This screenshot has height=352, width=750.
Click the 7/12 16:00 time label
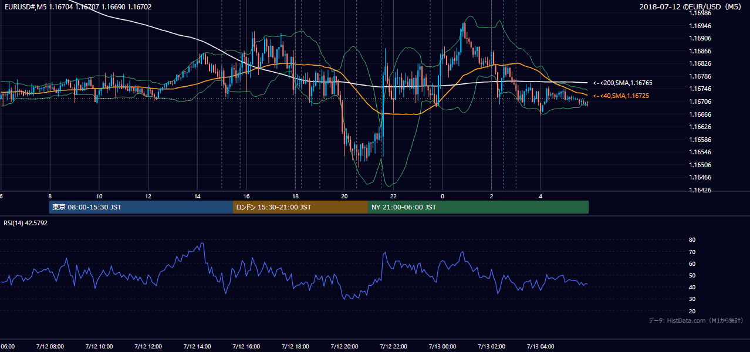tap(246, 346)
